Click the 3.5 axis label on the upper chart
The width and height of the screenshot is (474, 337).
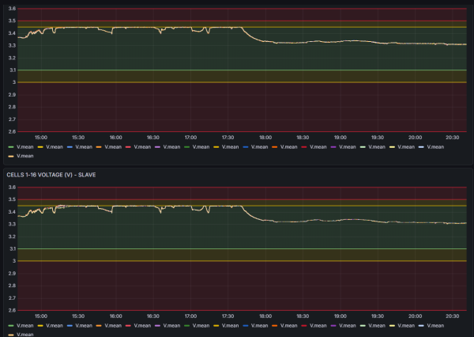pos(12,21)
